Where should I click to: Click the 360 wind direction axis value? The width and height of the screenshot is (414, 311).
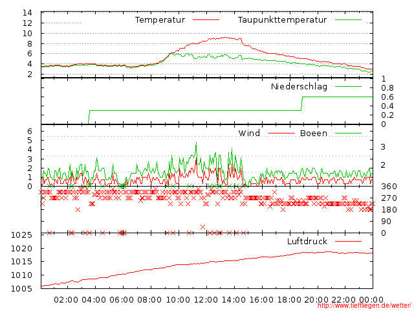coord(389,187)
